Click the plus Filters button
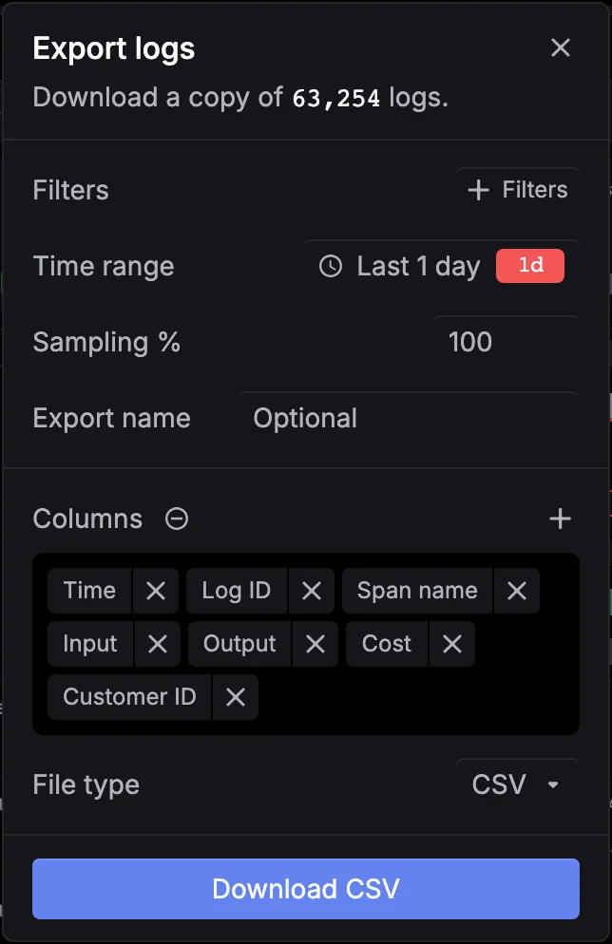 point(517,190)
